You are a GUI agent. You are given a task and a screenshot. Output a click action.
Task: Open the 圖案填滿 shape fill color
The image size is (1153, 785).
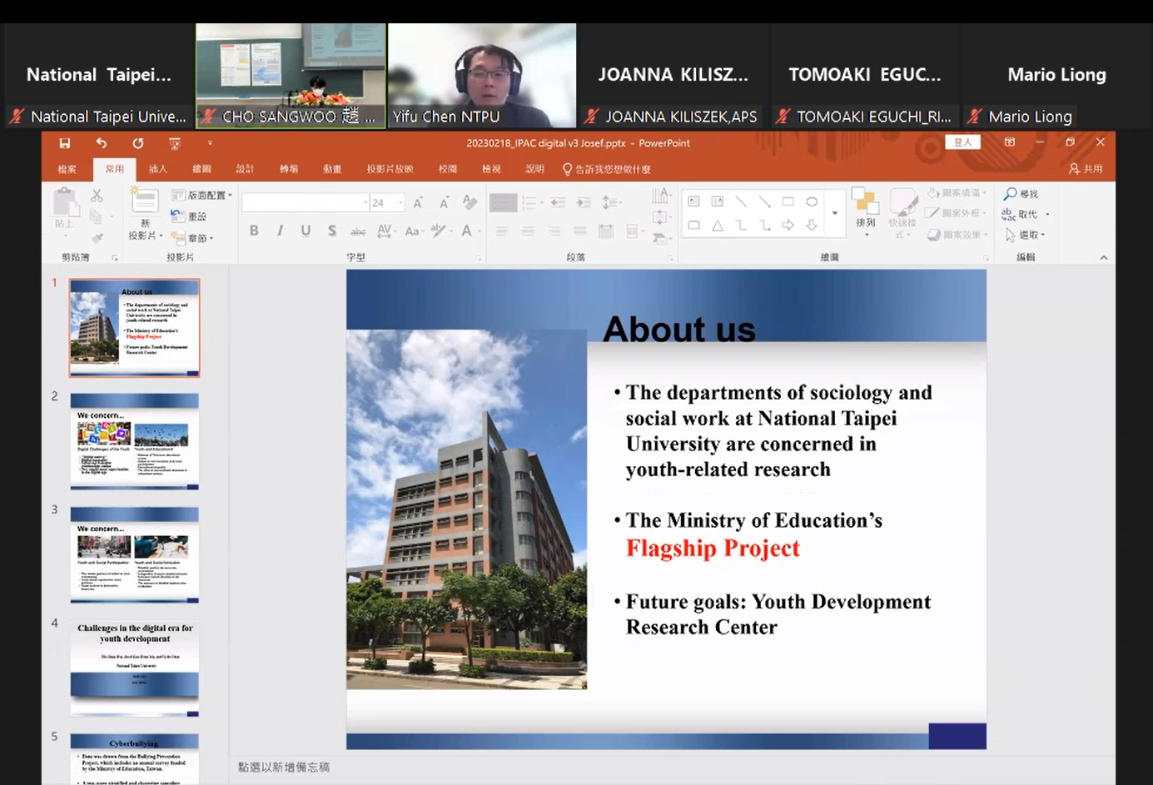click(957, 193)
